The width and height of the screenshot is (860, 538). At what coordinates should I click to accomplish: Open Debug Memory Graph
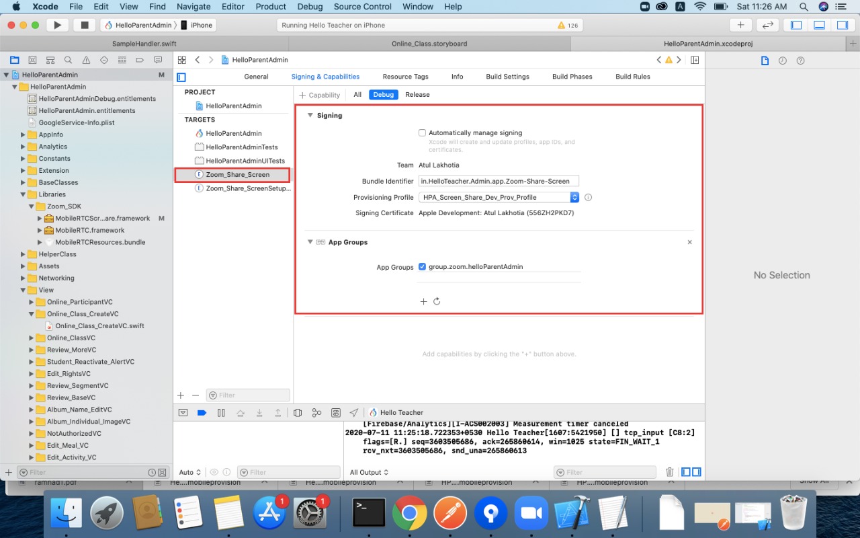point(316,412)
